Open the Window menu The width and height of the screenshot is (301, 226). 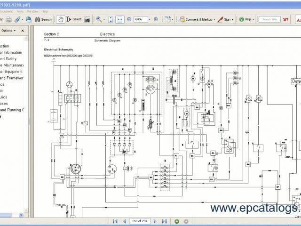click(x=32, y=11)
